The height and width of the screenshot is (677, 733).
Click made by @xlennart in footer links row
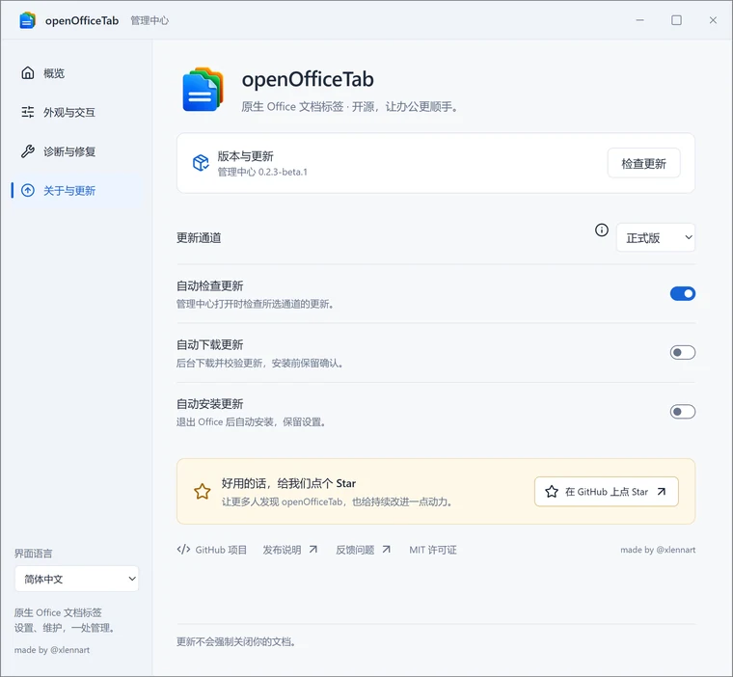point(658,550)
